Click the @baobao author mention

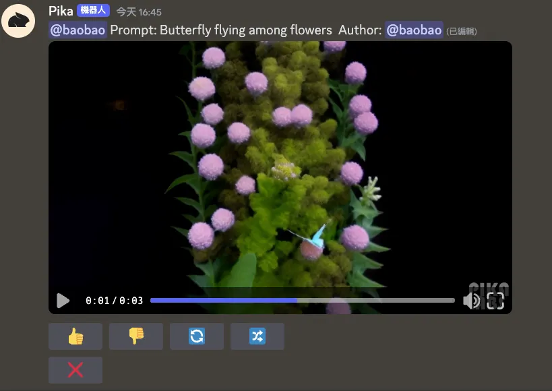coord(414,30)
